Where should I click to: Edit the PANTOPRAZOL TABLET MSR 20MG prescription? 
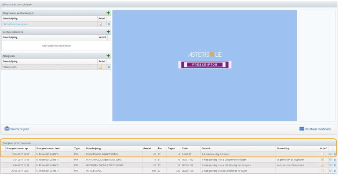pyautogui.click(x=330, y=160)
